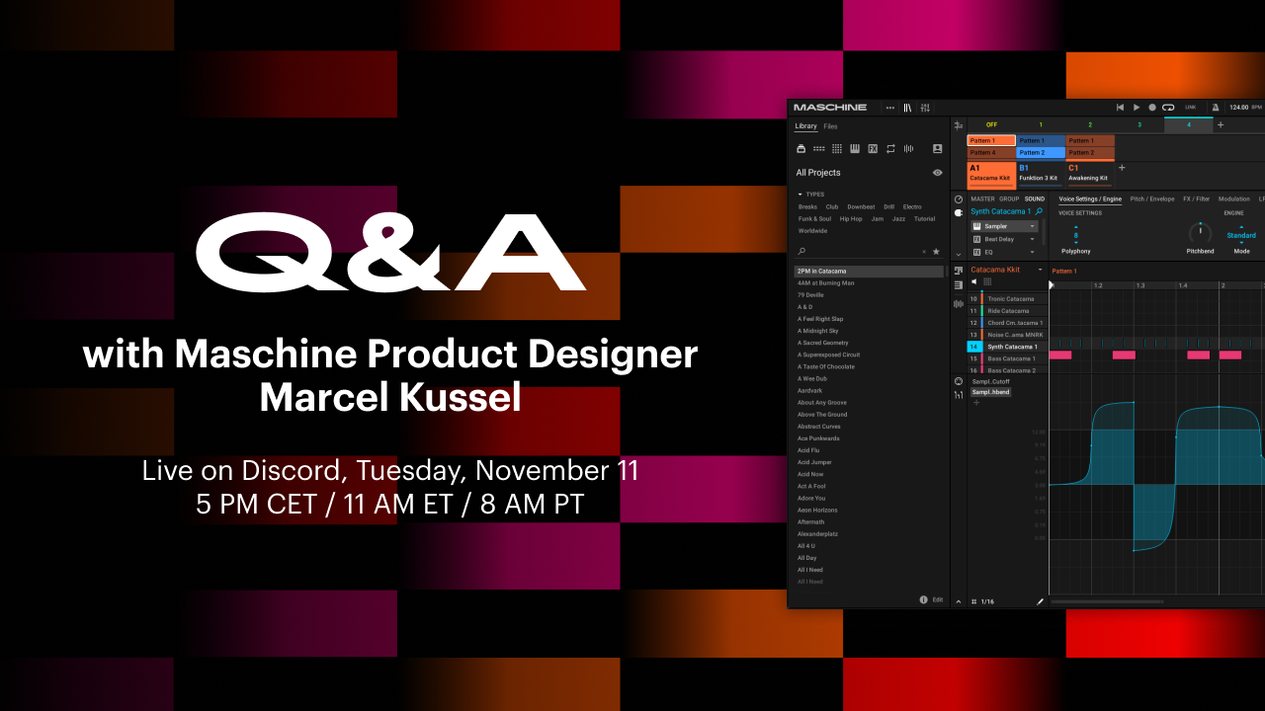This screenshot has width=1265, height=711.
Task: Select Groups browser type icon
Action: click(818, 148)
